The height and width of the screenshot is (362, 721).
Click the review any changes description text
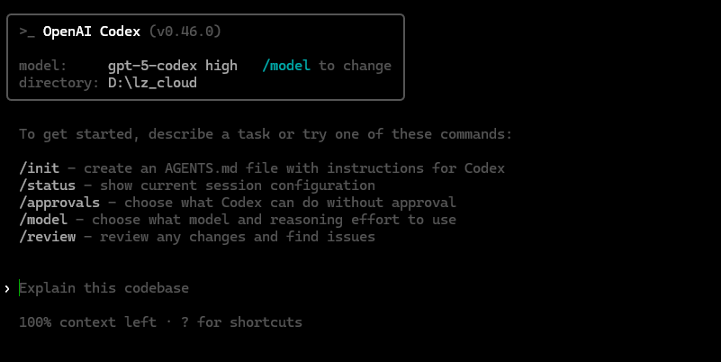tap(238, 237)
